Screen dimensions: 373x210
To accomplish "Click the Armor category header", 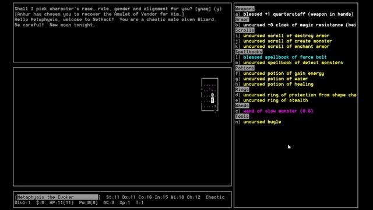I will click(242, 19).
